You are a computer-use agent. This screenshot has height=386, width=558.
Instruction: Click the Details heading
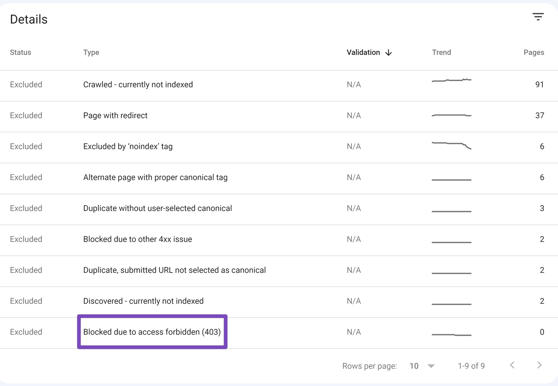click(x=29, y=19)
